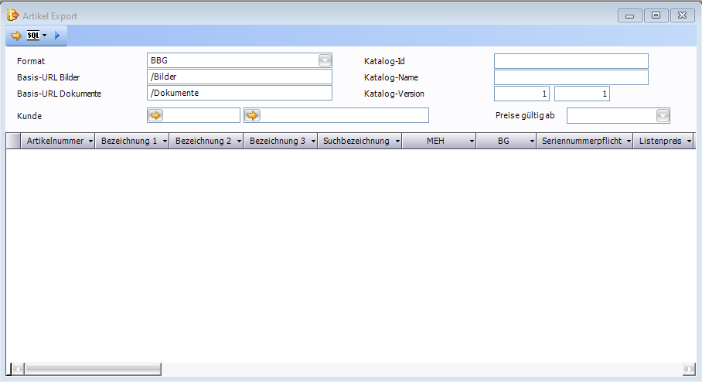The image size is (702, 382).
Task: Click the grid's top-left row selector cell
Action: (13, 141)
